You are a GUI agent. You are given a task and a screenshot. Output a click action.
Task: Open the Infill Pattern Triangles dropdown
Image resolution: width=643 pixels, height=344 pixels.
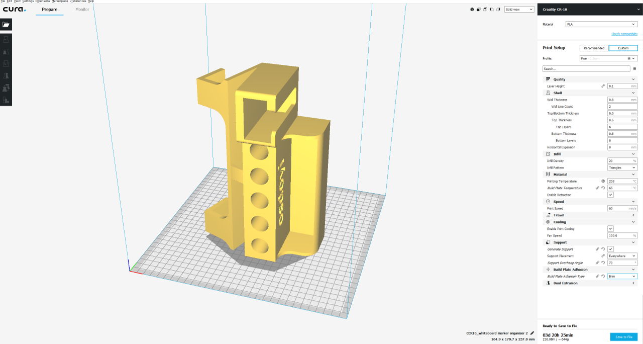[x=622, y=167]
